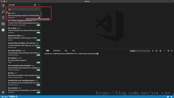Install the Rails Go to Spec extension
The width and height of the screenshot is (174, 98).
[x=38, y=40]
